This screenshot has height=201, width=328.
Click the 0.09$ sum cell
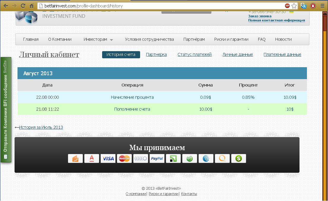pos(205,97)
